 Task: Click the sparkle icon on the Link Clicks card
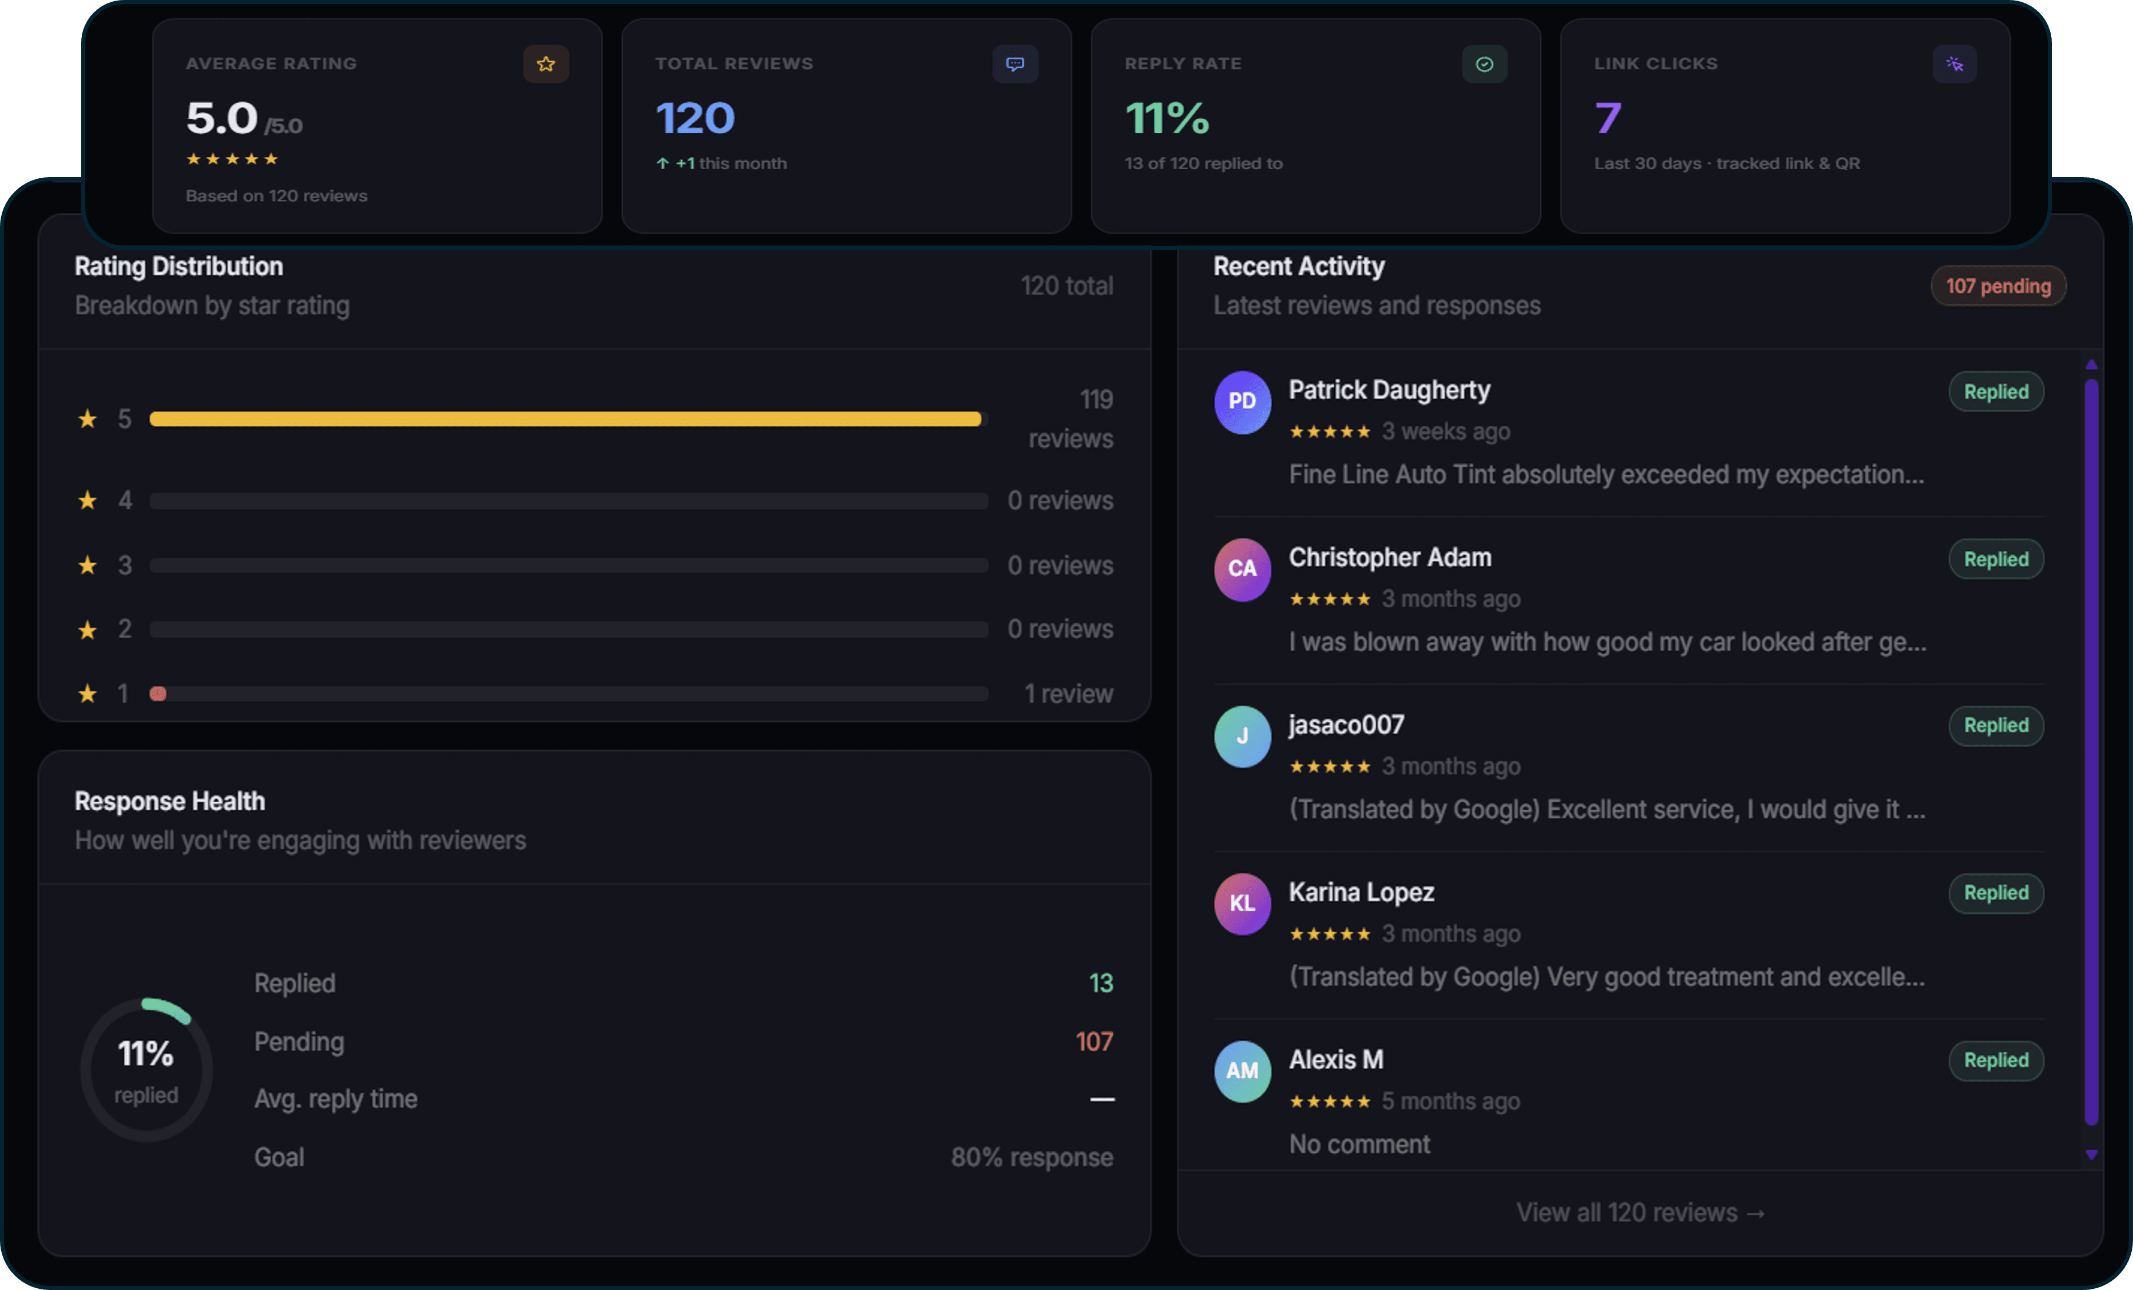pos(1955,63)
